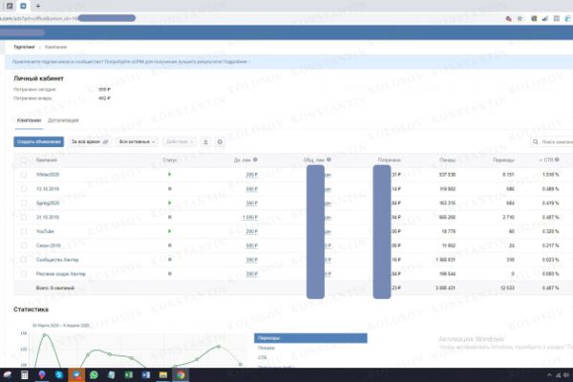Toggle the select-all checkbox in table header
The height and width of the screenshot is (382, 573).
coord(24,160)
